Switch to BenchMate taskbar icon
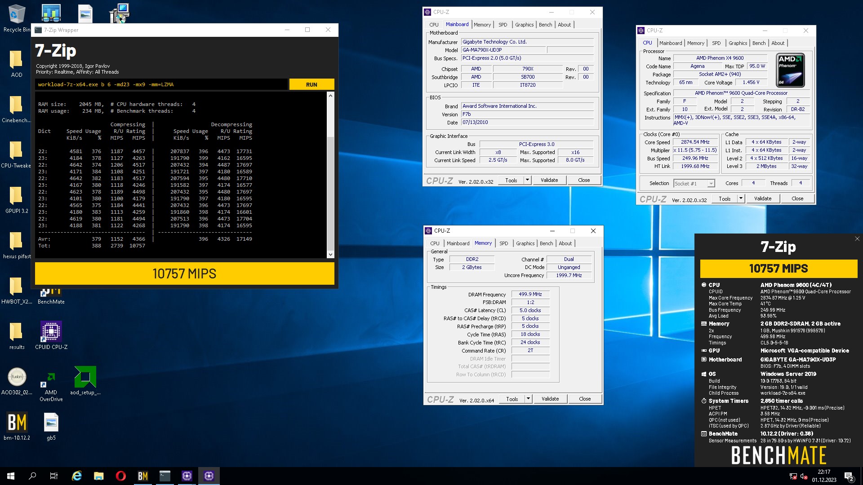 click(x=142, y=476)
